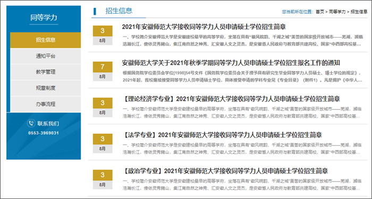Click the blue bar icon before 招生信息 heading
372x199 pixels.
point(95,11)
